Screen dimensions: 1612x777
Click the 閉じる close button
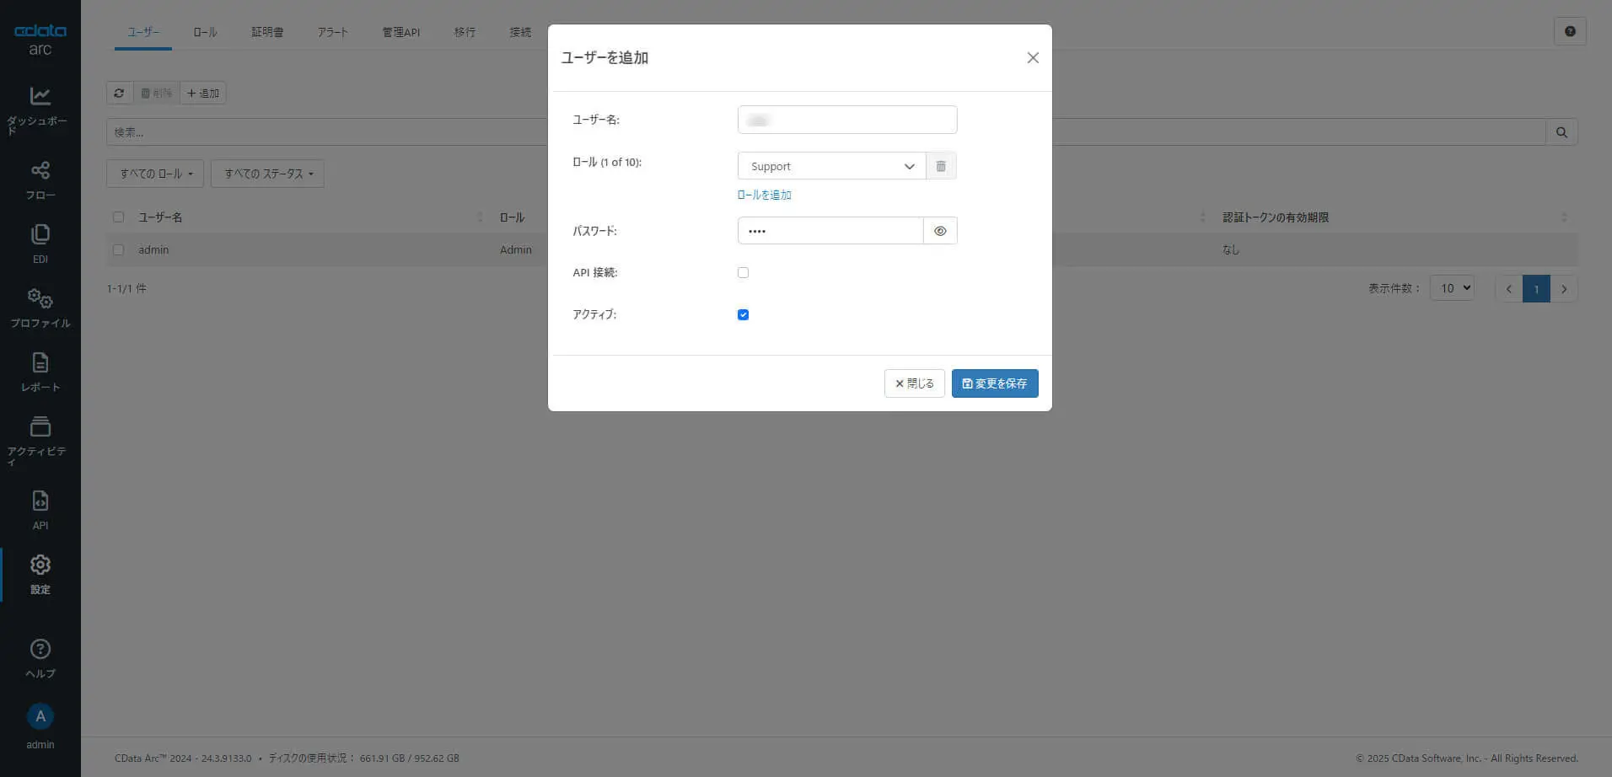[914, 383]
